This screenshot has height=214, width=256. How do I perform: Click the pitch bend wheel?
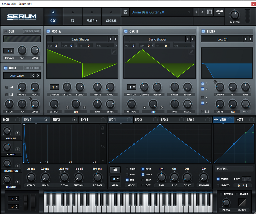[26, 202]
